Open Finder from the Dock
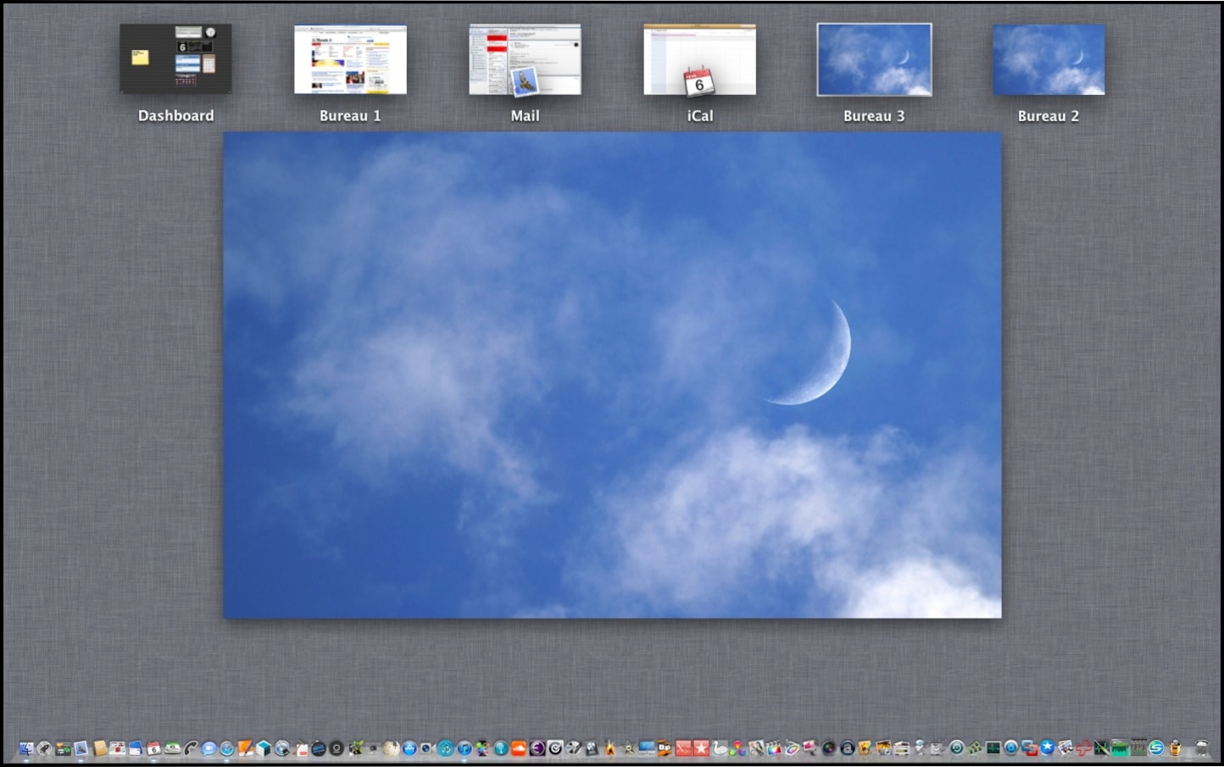This screenshot has height=767, width=1224. point(26,748)
